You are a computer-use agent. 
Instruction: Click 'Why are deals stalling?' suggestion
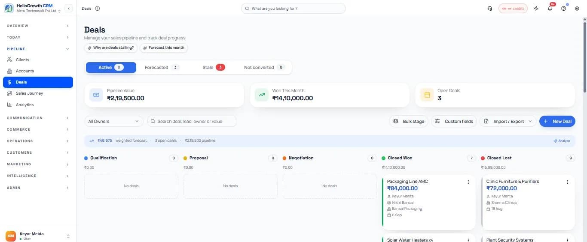[x=111, y=48]
